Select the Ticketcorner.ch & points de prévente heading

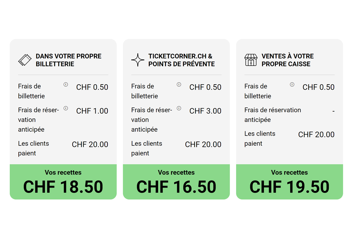(x=181, y=60)
